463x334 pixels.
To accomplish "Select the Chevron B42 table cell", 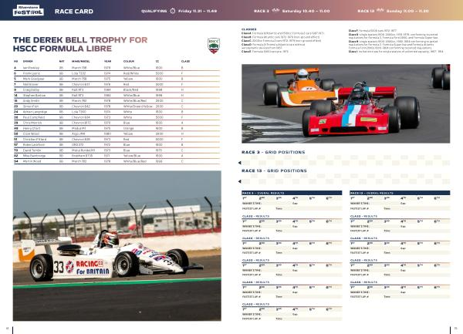I will [x=80, y=106].
